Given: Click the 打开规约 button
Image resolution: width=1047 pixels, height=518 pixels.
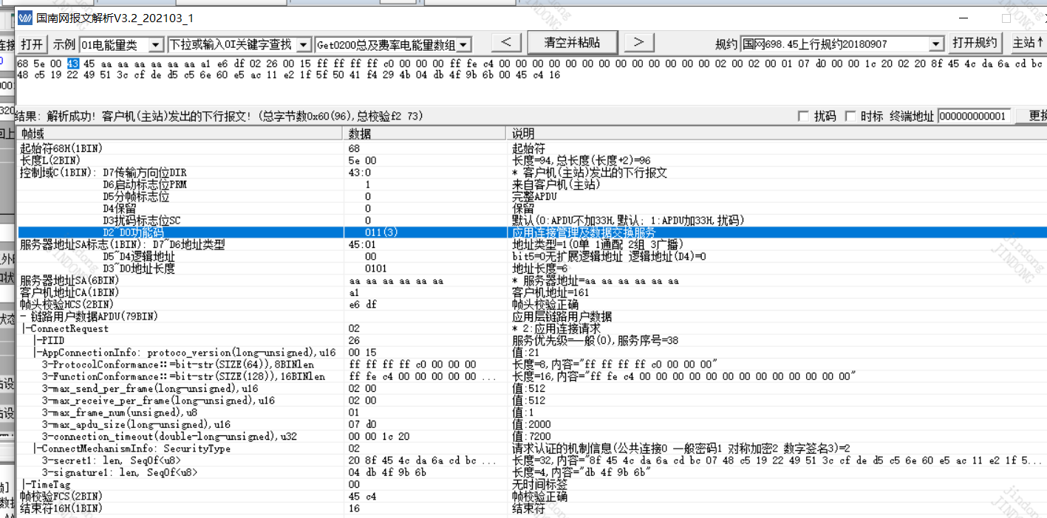Looking at the screenshot, I should coord(975,43).
